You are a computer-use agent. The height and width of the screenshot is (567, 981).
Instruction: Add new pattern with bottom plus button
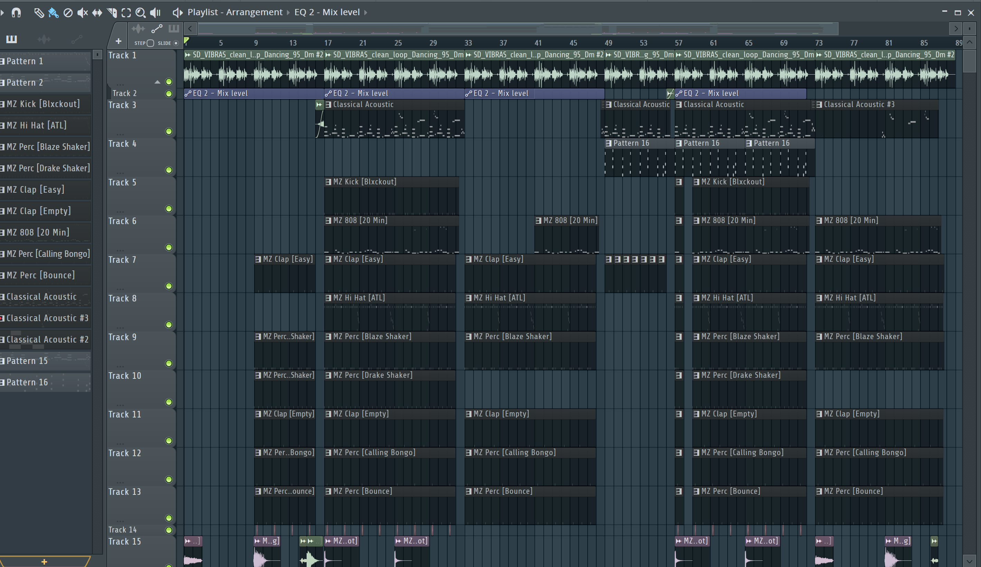coord(44,561)
